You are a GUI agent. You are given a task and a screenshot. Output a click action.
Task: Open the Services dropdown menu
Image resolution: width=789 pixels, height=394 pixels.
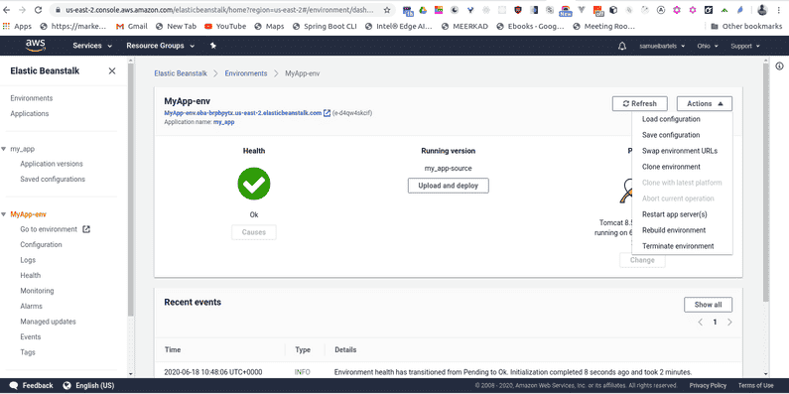[x=92, y=46]
